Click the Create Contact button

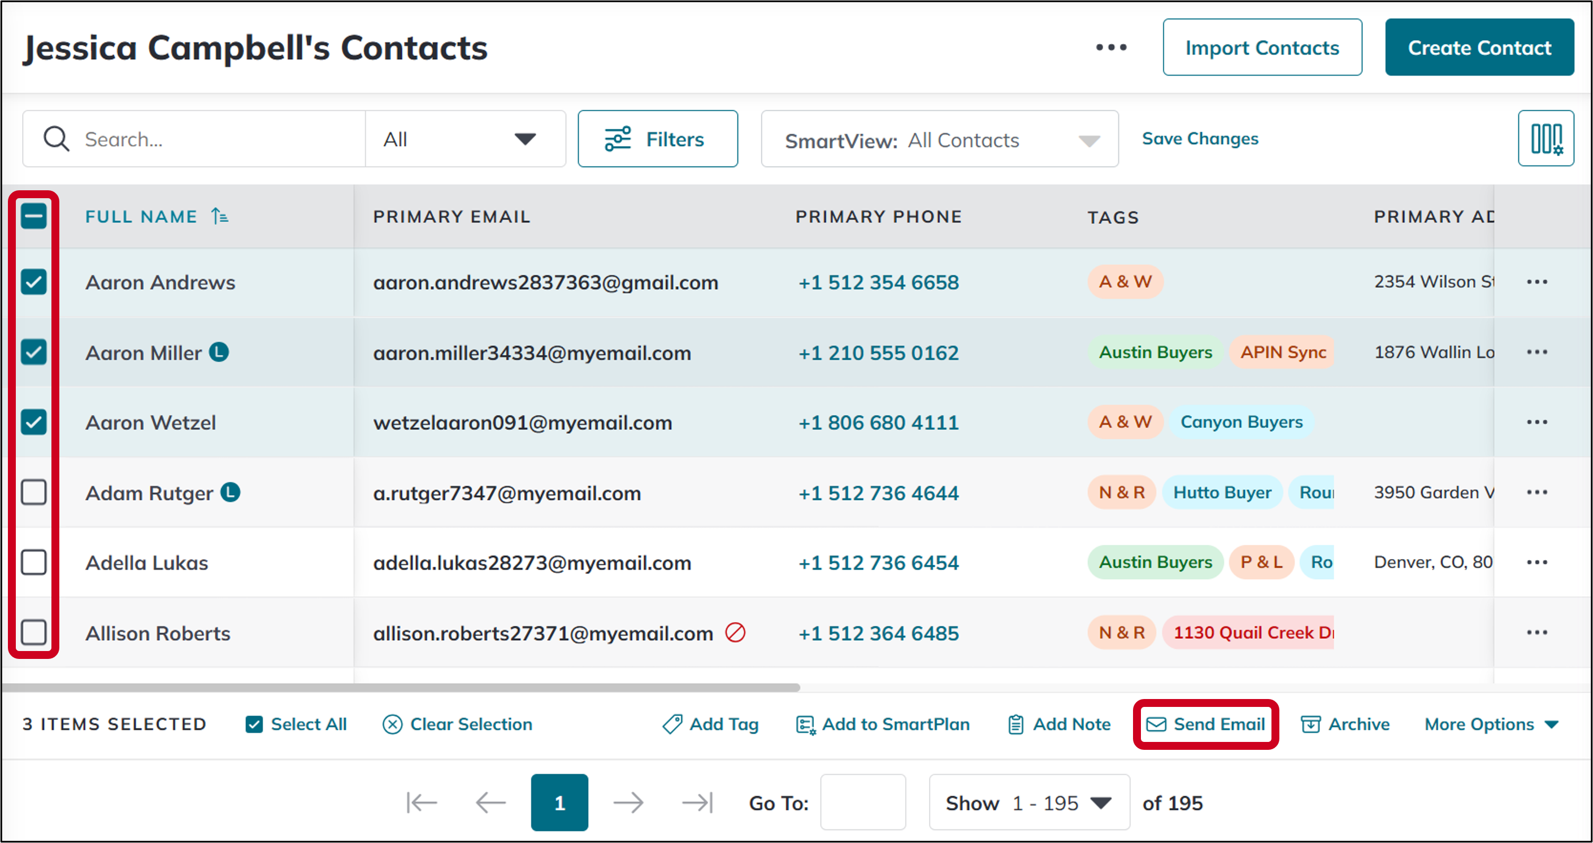coord(1479,46)
